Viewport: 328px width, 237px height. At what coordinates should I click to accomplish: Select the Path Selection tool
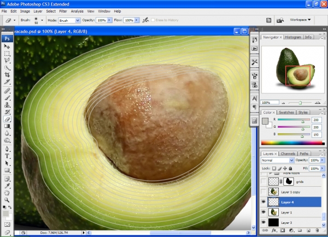(x=7, y=163)
